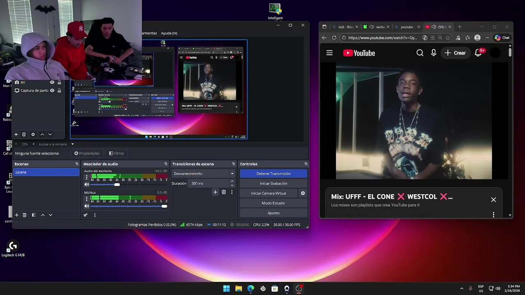Open transition properties three-dot menu
The height and width of the screenshot is (295, 525).
pos(232,192)
